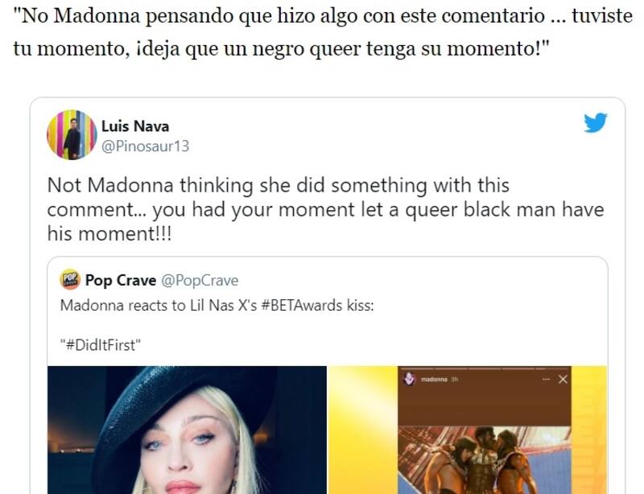Select the Spanish translated quote paragraph
Screen dimensions: 644x494
tap(323, 32)
